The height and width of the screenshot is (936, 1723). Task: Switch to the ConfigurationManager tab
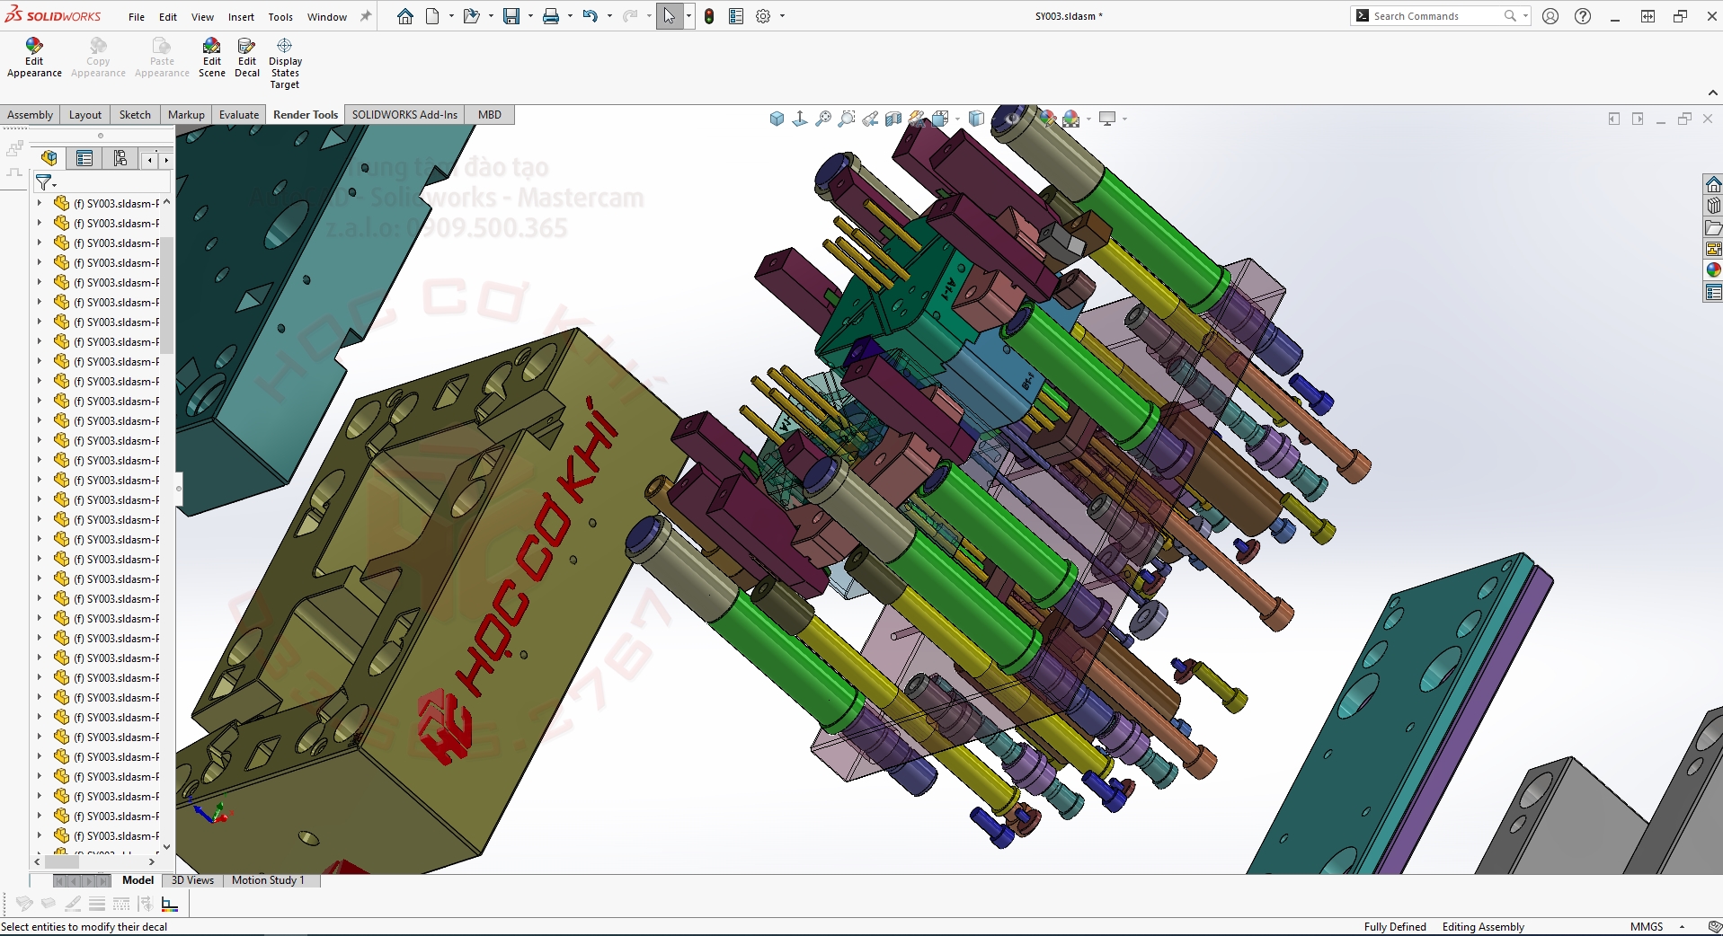[120, 159]
